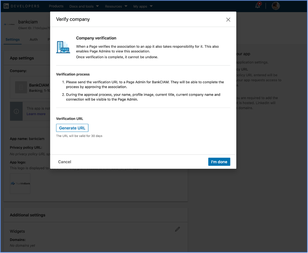308x253 pixels.
Task: Open the notifications bell icon
Action: click(258, 6)
